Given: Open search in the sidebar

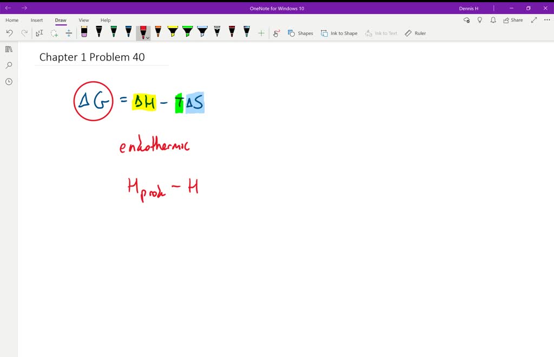Looking at the screenshot, I should [9, 65].
